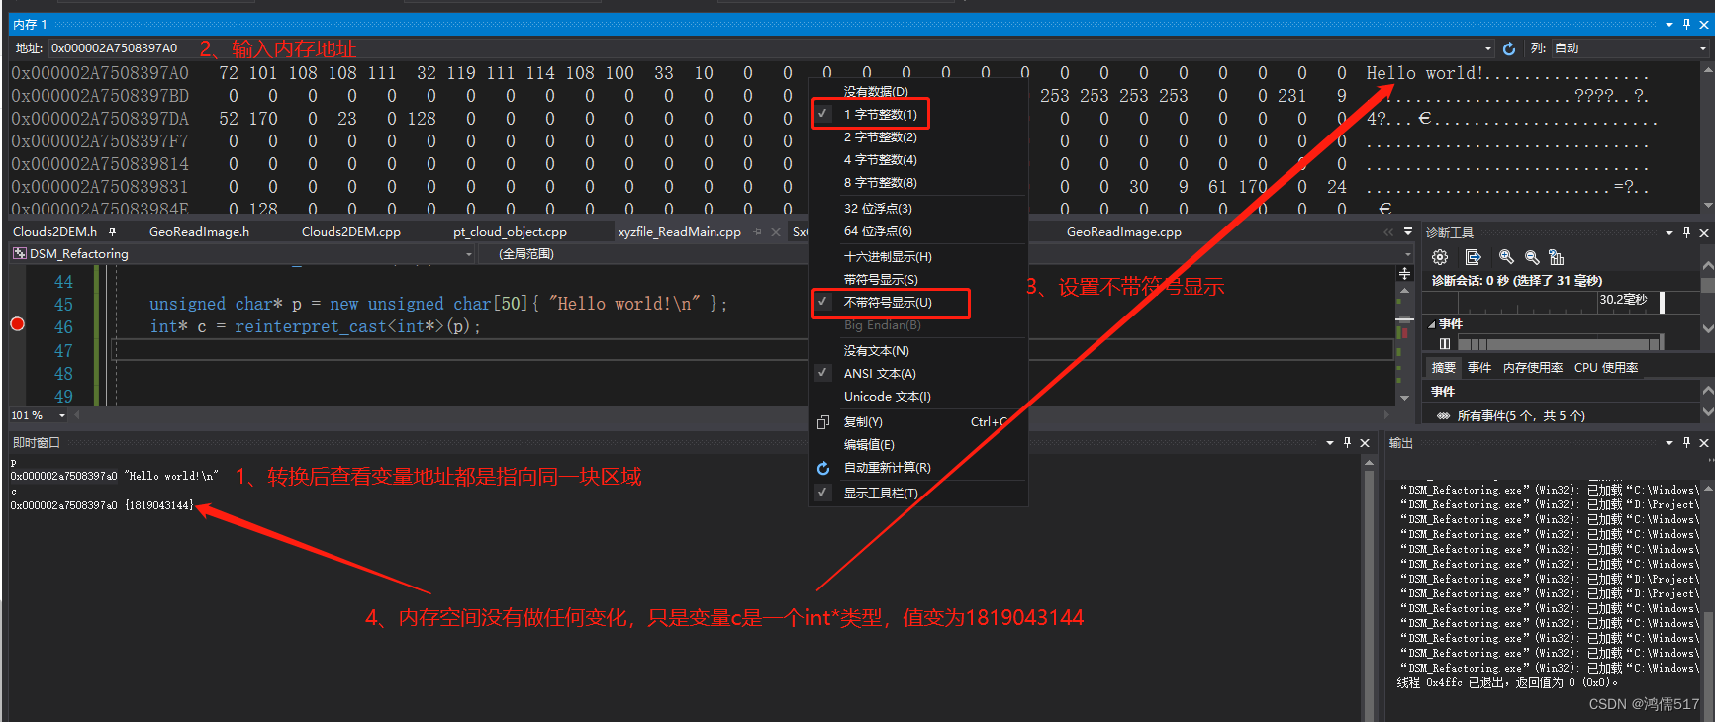
Task: Open the address history dropdown
Action: tap(1487, 48)
